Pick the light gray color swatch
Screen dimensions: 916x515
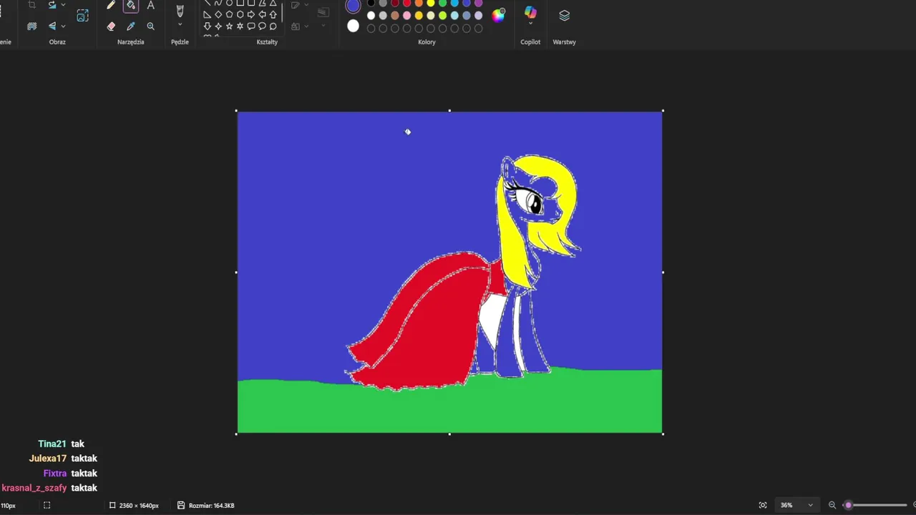pyautogui.click(x=383, y=15)
